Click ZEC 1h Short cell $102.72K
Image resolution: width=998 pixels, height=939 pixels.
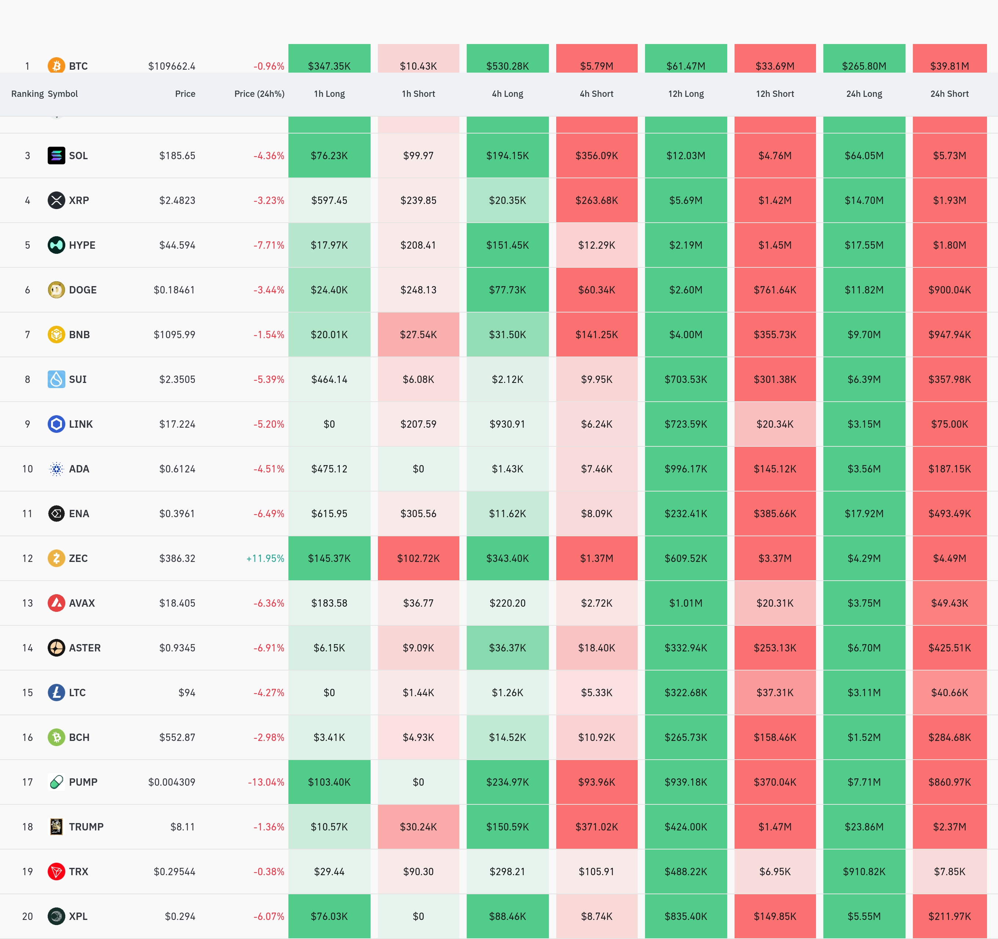click(418, 558)
